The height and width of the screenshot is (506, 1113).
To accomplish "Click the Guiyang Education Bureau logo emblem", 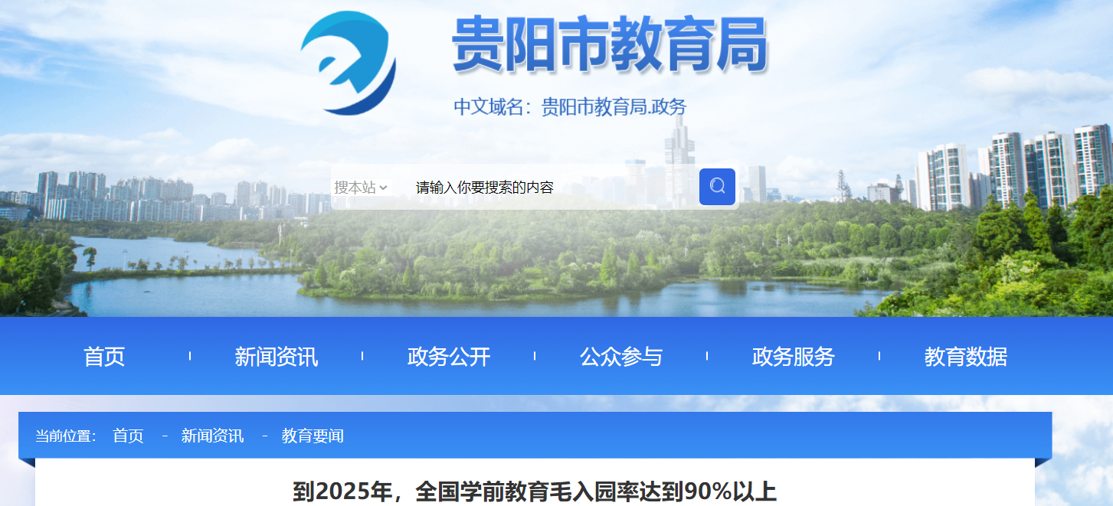I will (349, 63).
